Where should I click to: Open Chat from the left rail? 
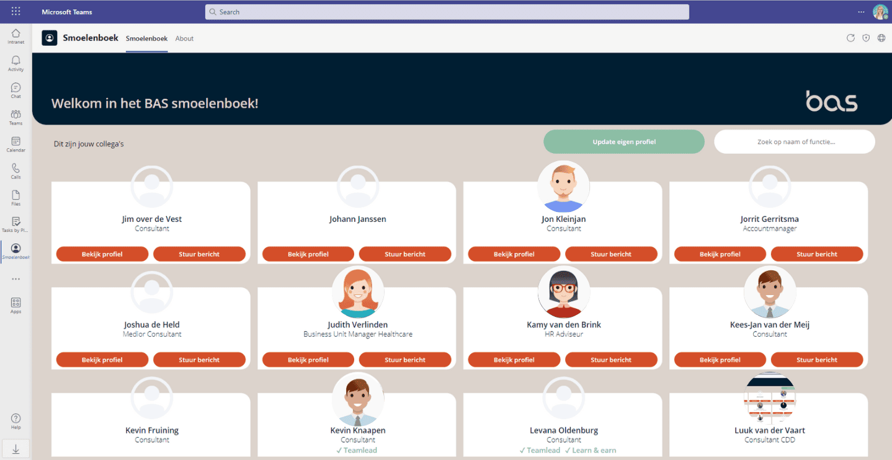[16, 91]
